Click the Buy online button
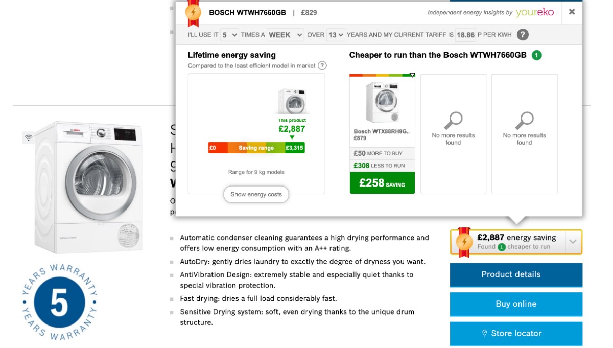This screenshot has height=348, width=613. pyautogui.click(x=516, y=304)
